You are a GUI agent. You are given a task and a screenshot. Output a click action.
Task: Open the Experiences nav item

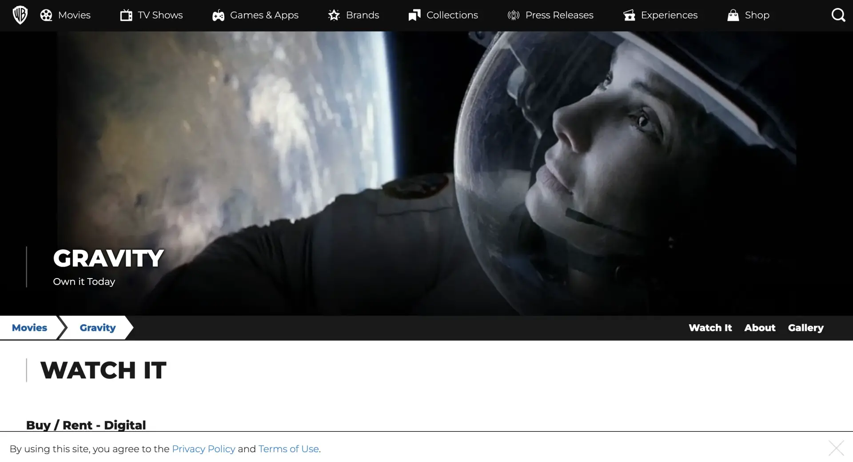(x=669, y=16)
